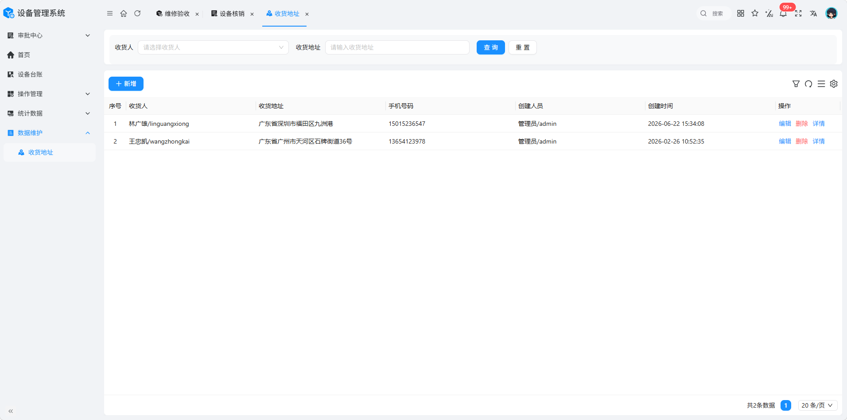The height and width of the screenshot is (420, 847).
Task: Open the app grid icon in the top bar
Action: tap(741, 13)
